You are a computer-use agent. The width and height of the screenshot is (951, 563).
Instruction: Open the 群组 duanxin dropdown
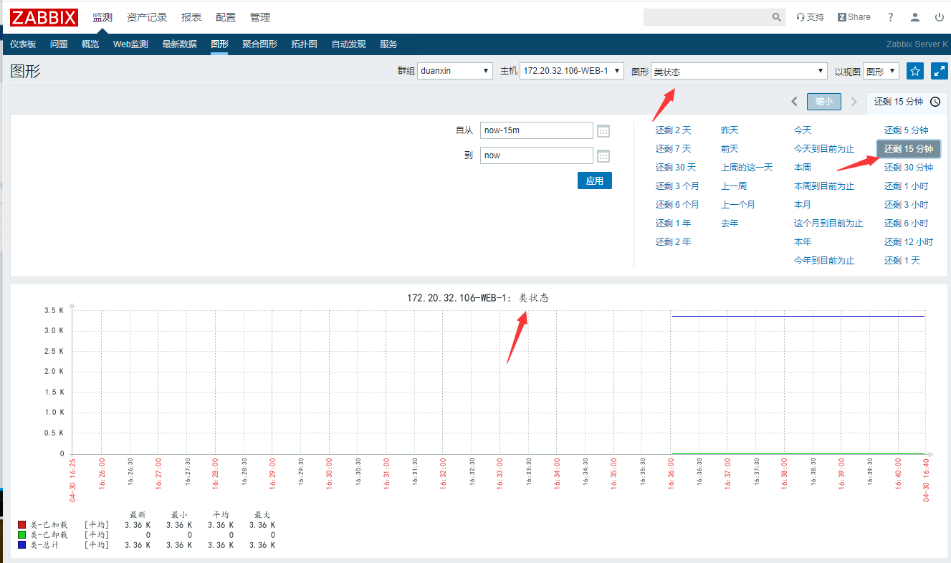[x=455, y=71]
